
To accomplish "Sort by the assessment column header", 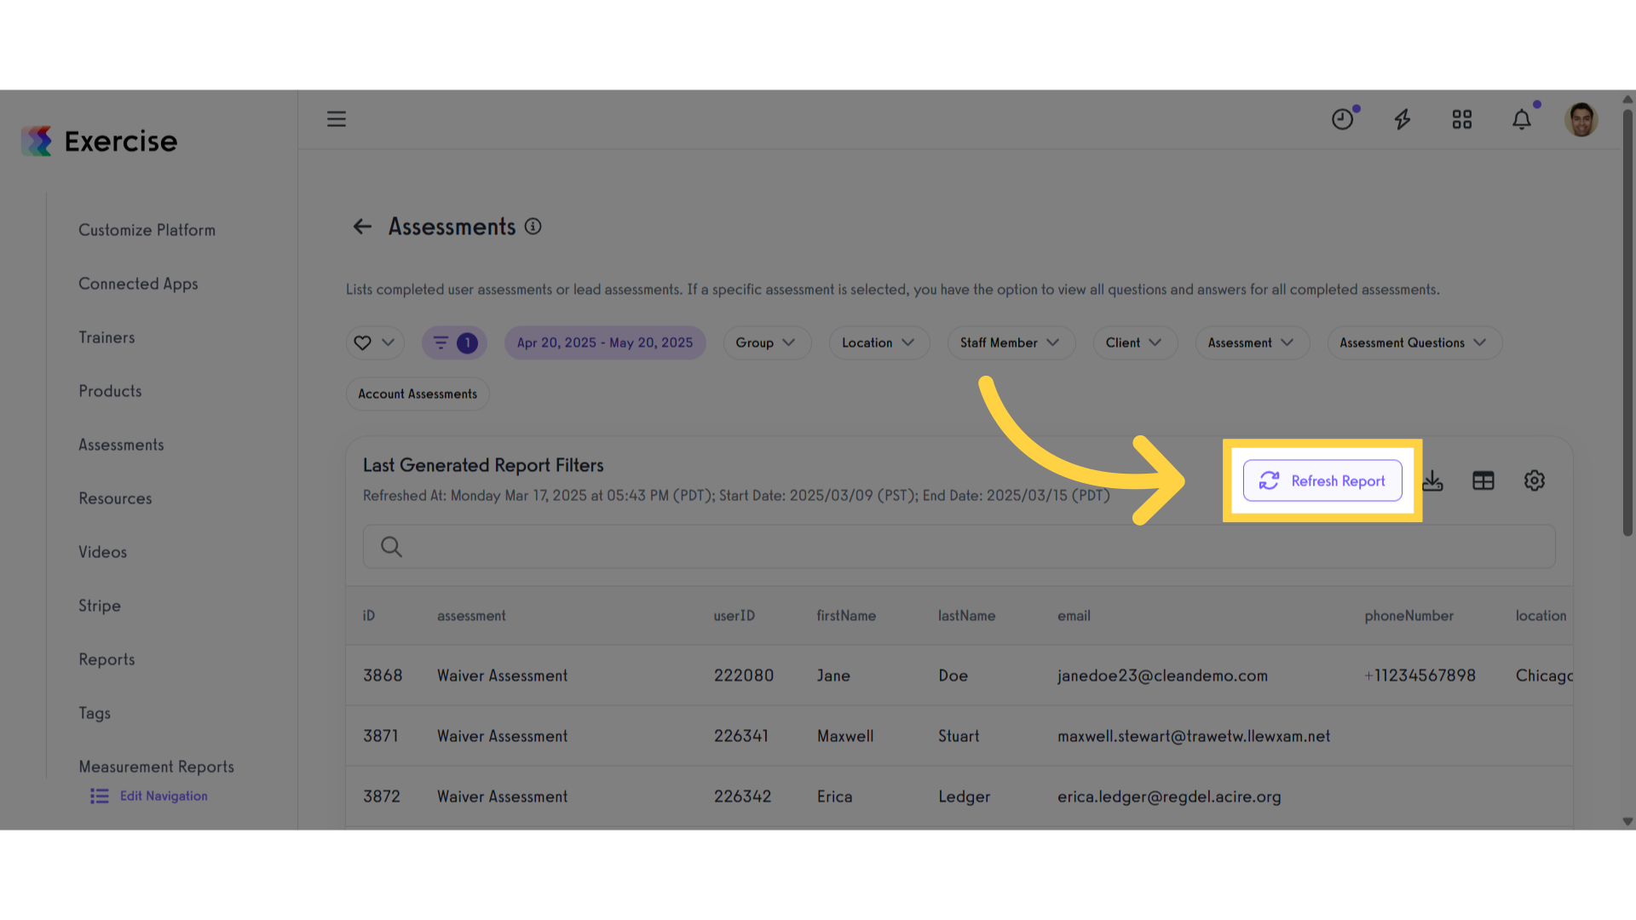I will pos(471,616).
